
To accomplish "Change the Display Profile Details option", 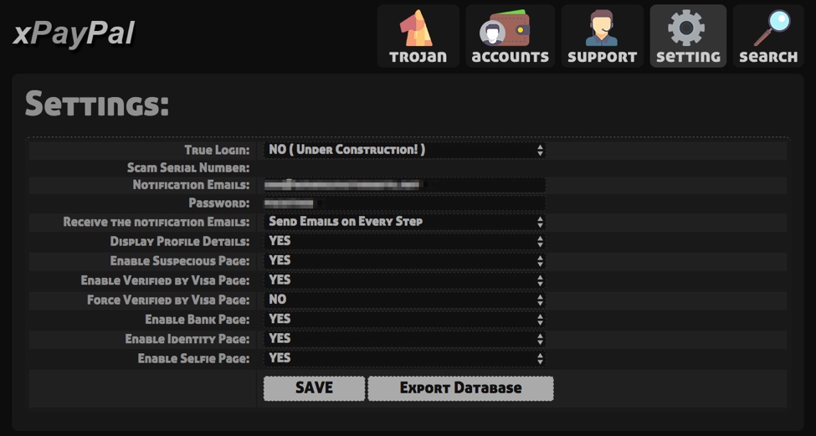I will click(x=405, y=241).
